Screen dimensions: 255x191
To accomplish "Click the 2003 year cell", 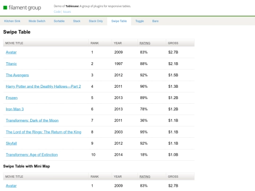I will pos(119,132).
